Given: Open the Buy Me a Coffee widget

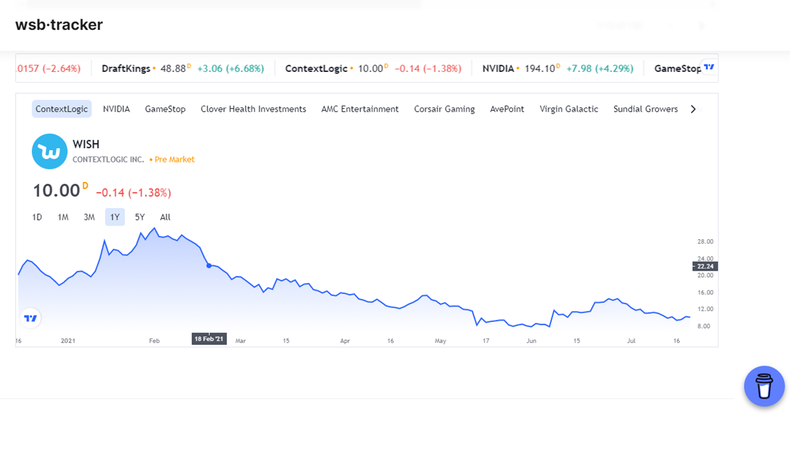Looking at the screenshot, I should click(x=764, y=386).
